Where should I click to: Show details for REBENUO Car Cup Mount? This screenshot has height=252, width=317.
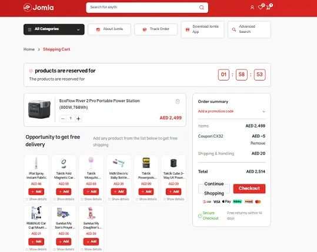coord(36,249)
